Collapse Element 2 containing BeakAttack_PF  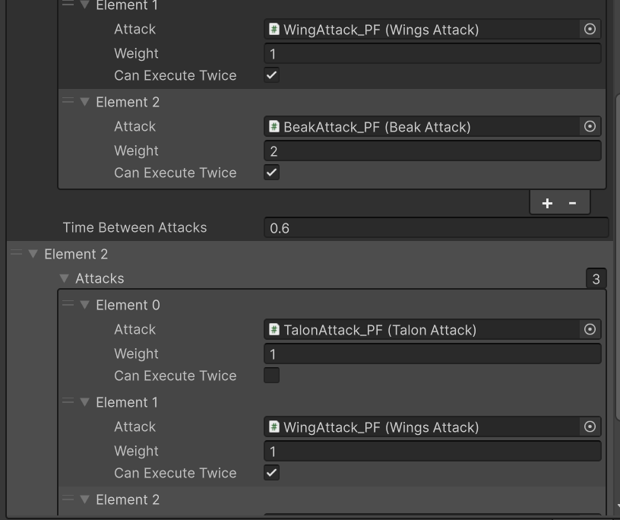pyautogui.click(x=84, y=102)
